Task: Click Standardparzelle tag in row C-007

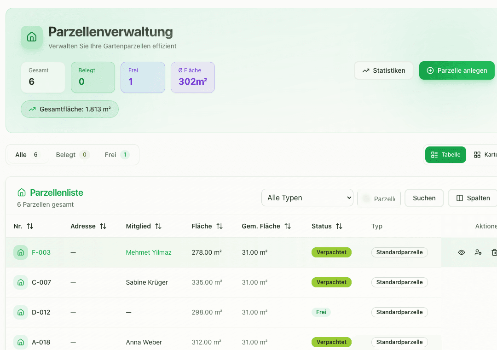Action: pyautogui.click(x=399, y=282)
